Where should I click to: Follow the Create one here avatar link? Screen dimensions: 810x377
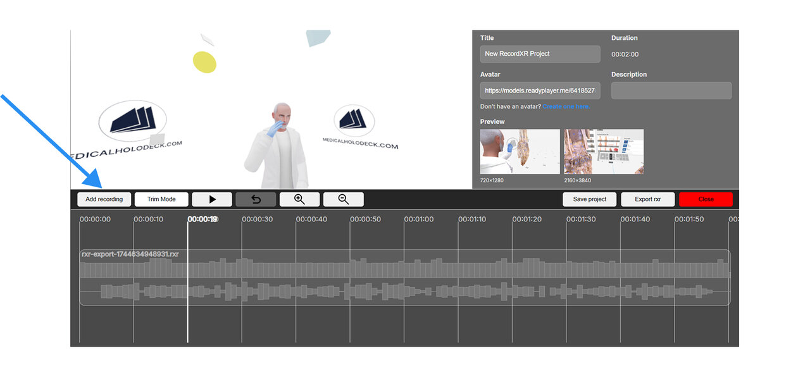pyautogui.click(x=566, y=106)
